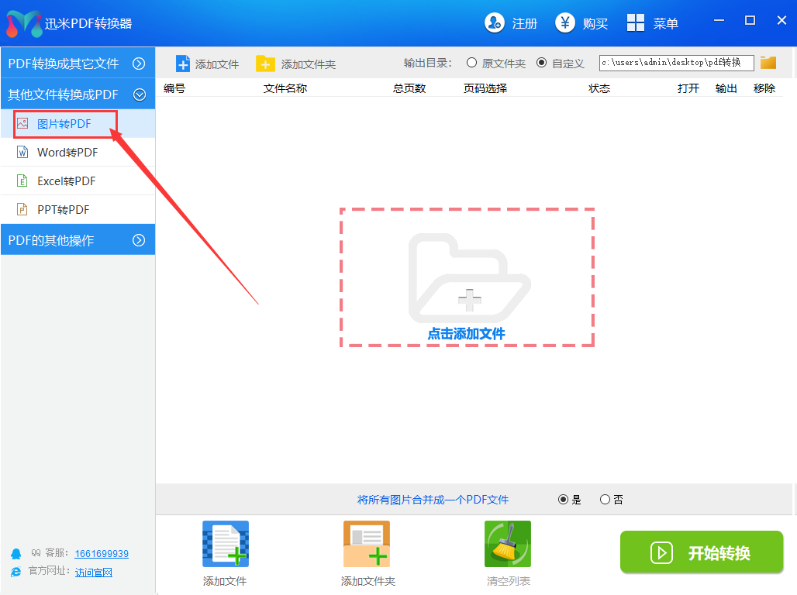Image resolution: width=797 pixels, height=595 pixels.
Task: Choose 否 to not merge images
Action: [605, 500]
